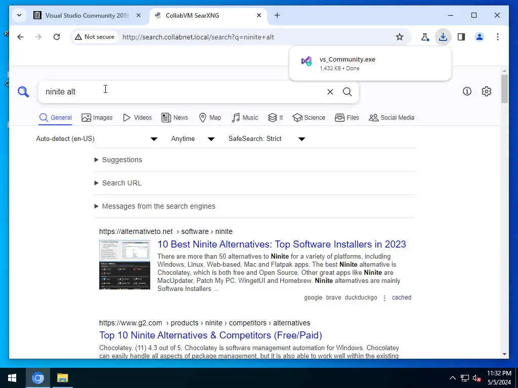Close the CollabVM SearXNG tab

[x=259, y=15]
